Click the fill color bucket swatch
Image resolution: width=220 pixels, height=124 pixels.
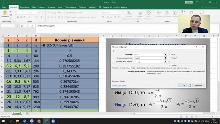pyautogui.click(x=37, y=17)
